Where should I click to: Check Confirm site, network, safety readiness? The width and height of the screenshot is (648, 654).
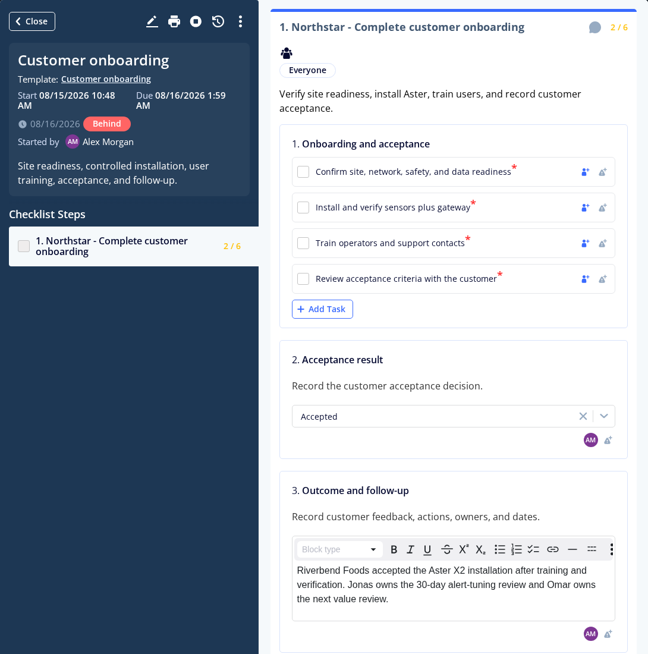pos(303,172)
